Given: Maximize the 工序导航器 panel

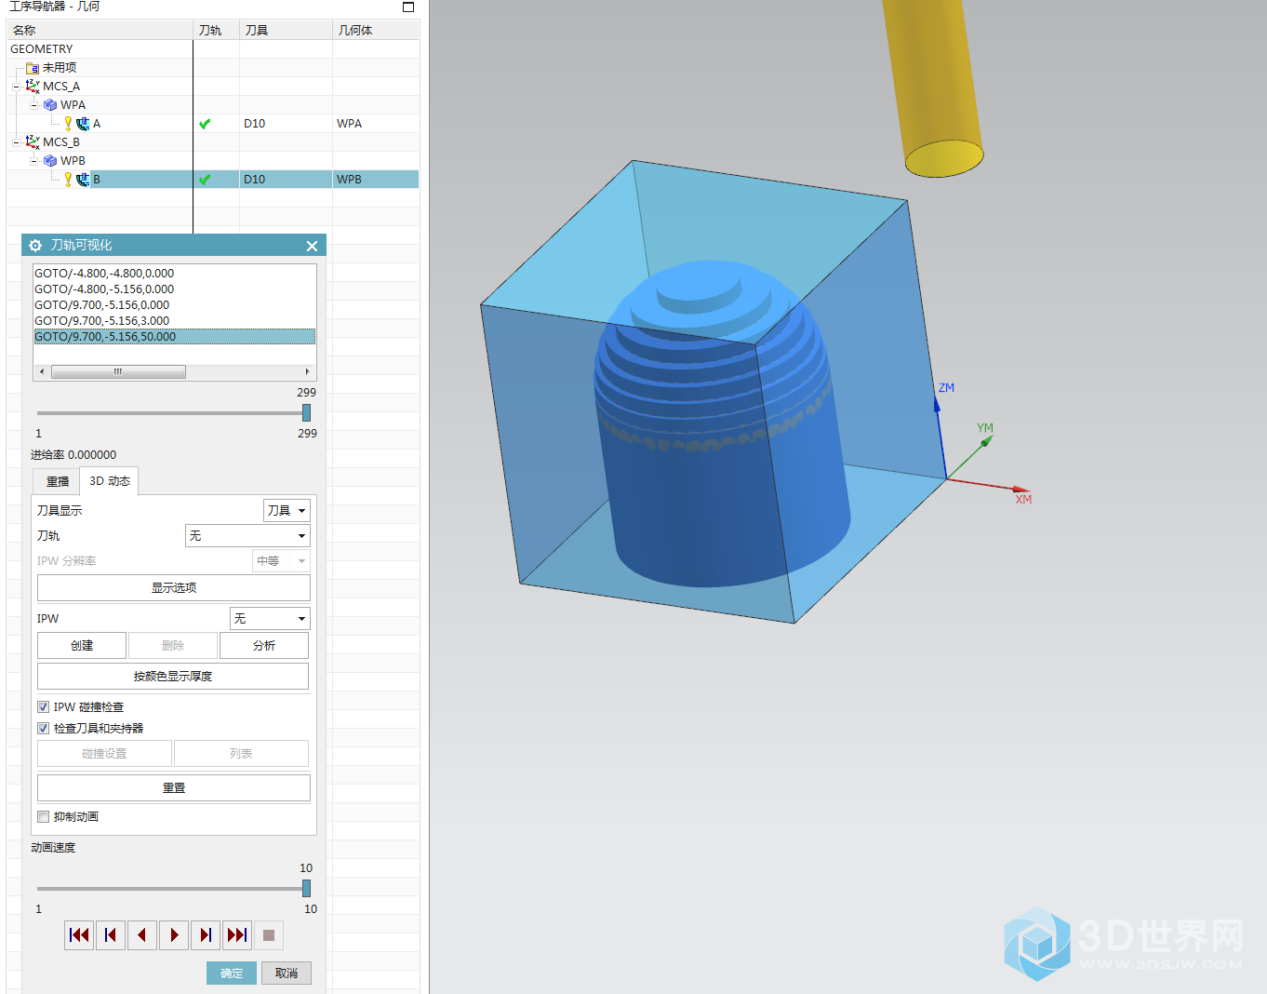Looking at the screenshot, I should point(407,7).
